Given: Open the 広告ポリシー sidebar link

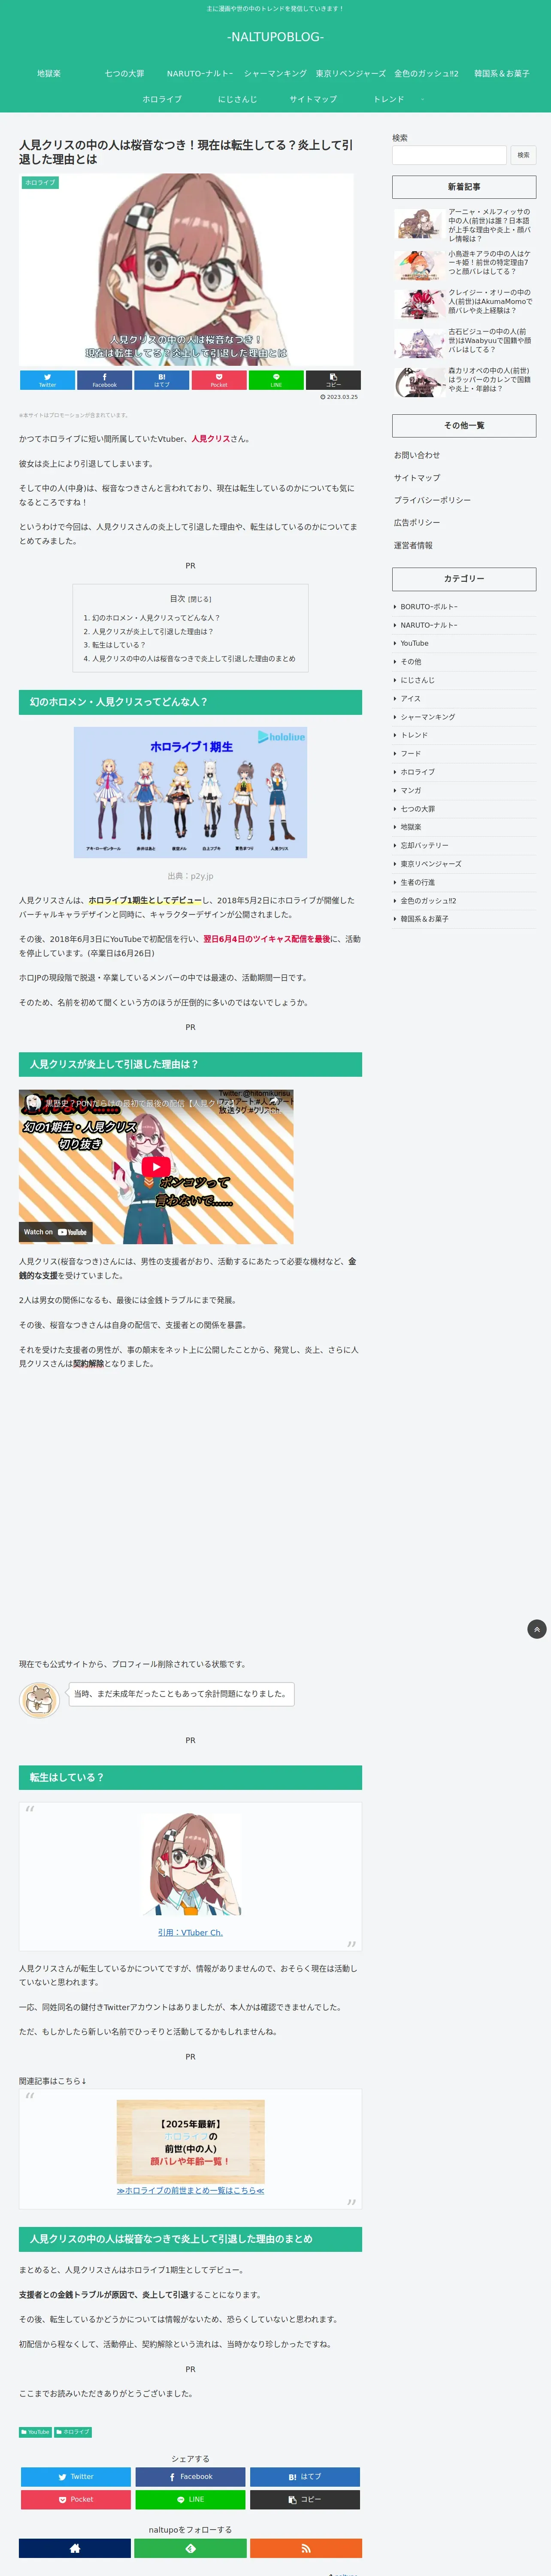Looking at the screenshot, I should (x=417, y=522).
